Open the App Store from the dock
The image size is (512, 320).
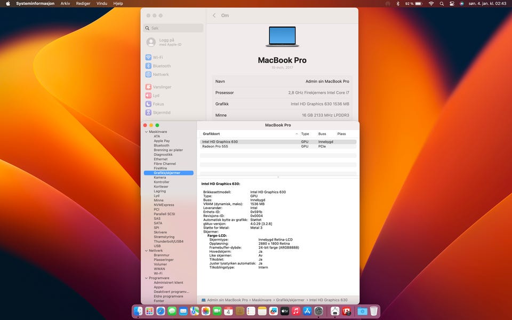[307, 311]
